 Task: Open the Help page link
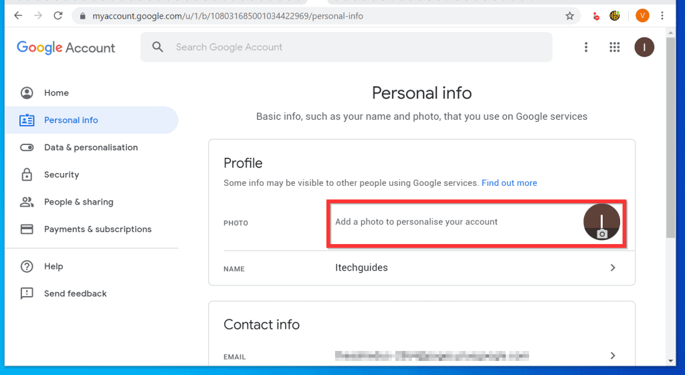(54, 266)
